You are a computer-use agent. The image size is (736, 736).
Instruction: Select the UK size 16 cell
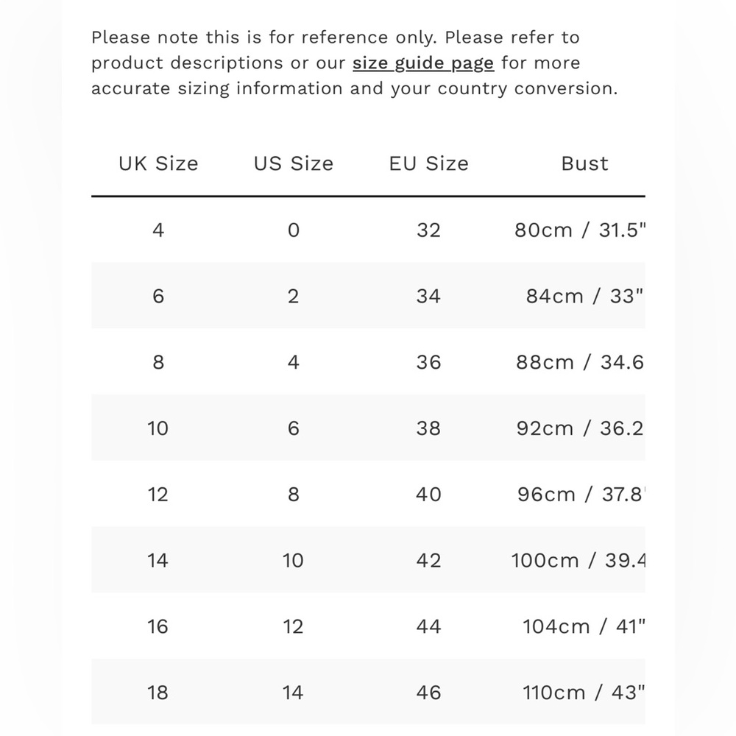point(158,626)
